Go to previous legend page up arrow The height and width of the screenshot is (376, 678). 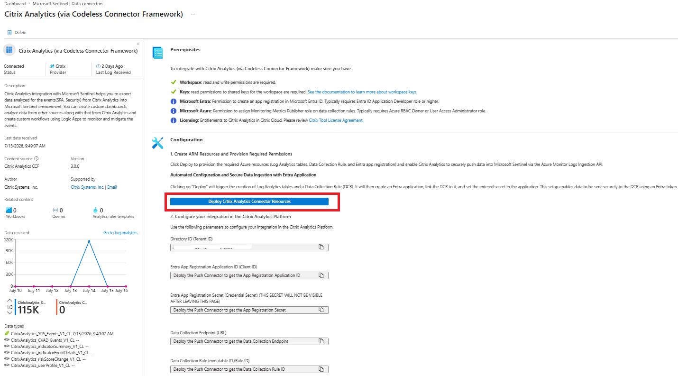tap(10, 301)
